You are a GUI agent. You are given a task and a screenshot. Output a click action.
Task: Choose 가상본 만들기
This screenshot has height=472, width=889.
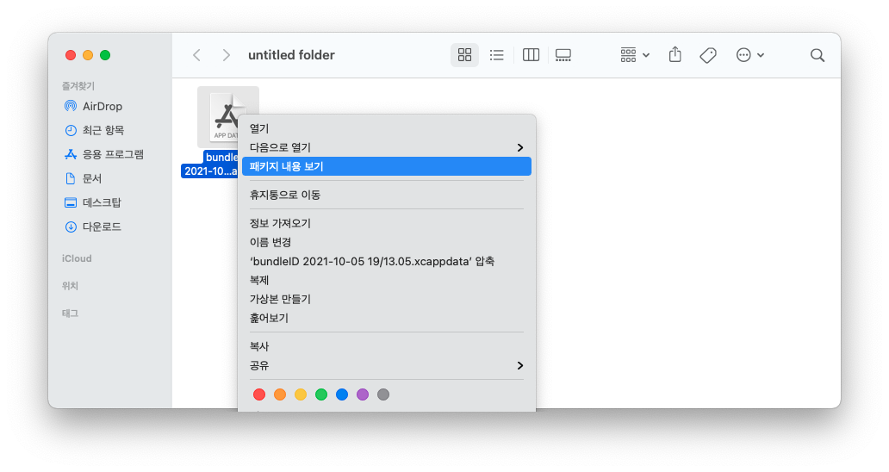pyautogui.click(x=387, y=299)
